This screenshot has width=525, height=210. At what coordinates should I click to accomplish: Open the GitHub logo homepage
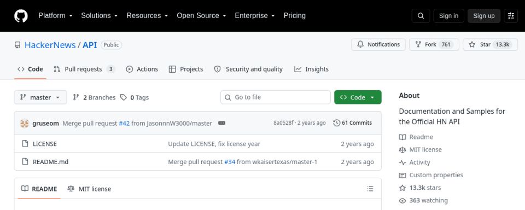tap(21, 16)
